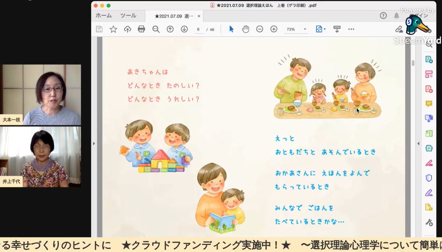Click the bookmark star icon
Image resolution: width=442 pixels, height=252 pixels.
pos(113,29)
